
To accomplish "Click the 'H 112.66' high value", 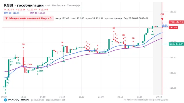I will [20, 9].
